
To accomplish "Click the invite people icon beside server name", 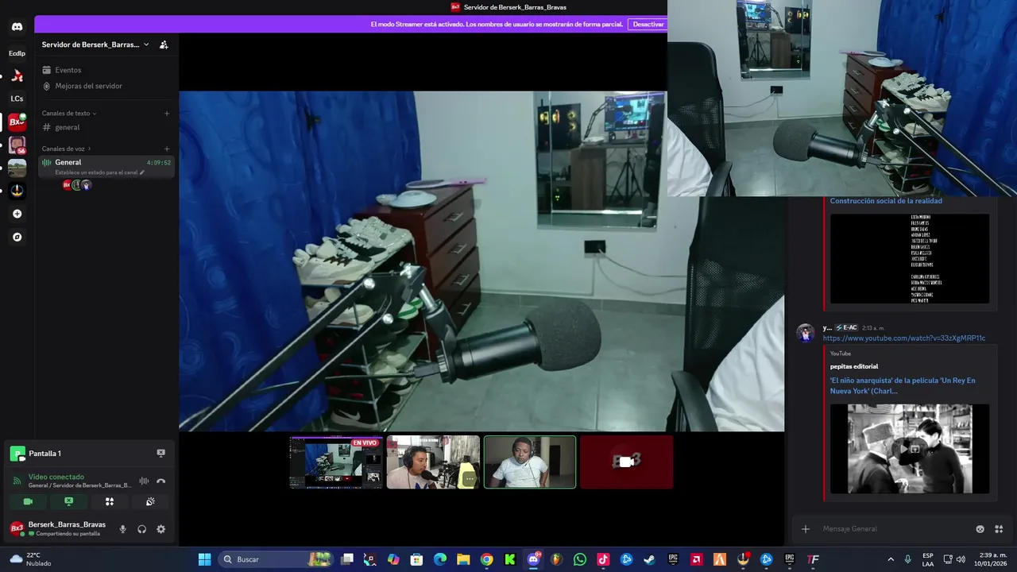I will click(x=164, y=44).
